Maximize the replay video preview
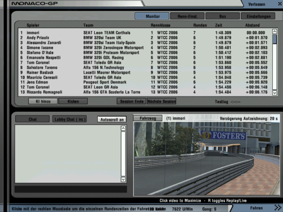 tap(206, 159)
